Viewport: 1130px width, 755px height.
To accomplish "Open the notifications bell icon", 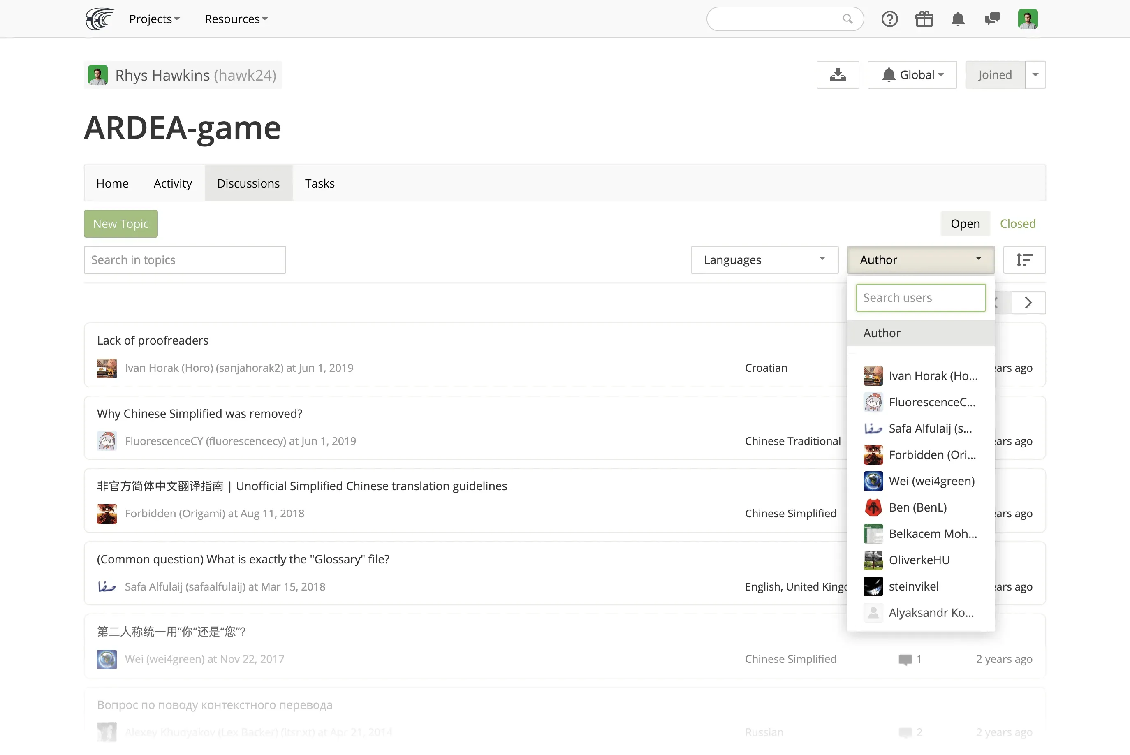I will [x=958, y=19].
